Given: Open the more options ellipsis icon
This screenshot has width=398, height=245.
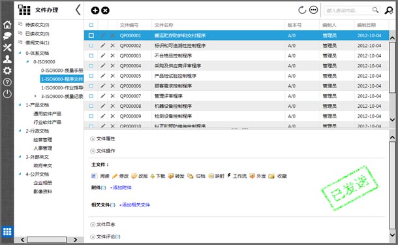Looking at the screenshot, I should (314, 10).
